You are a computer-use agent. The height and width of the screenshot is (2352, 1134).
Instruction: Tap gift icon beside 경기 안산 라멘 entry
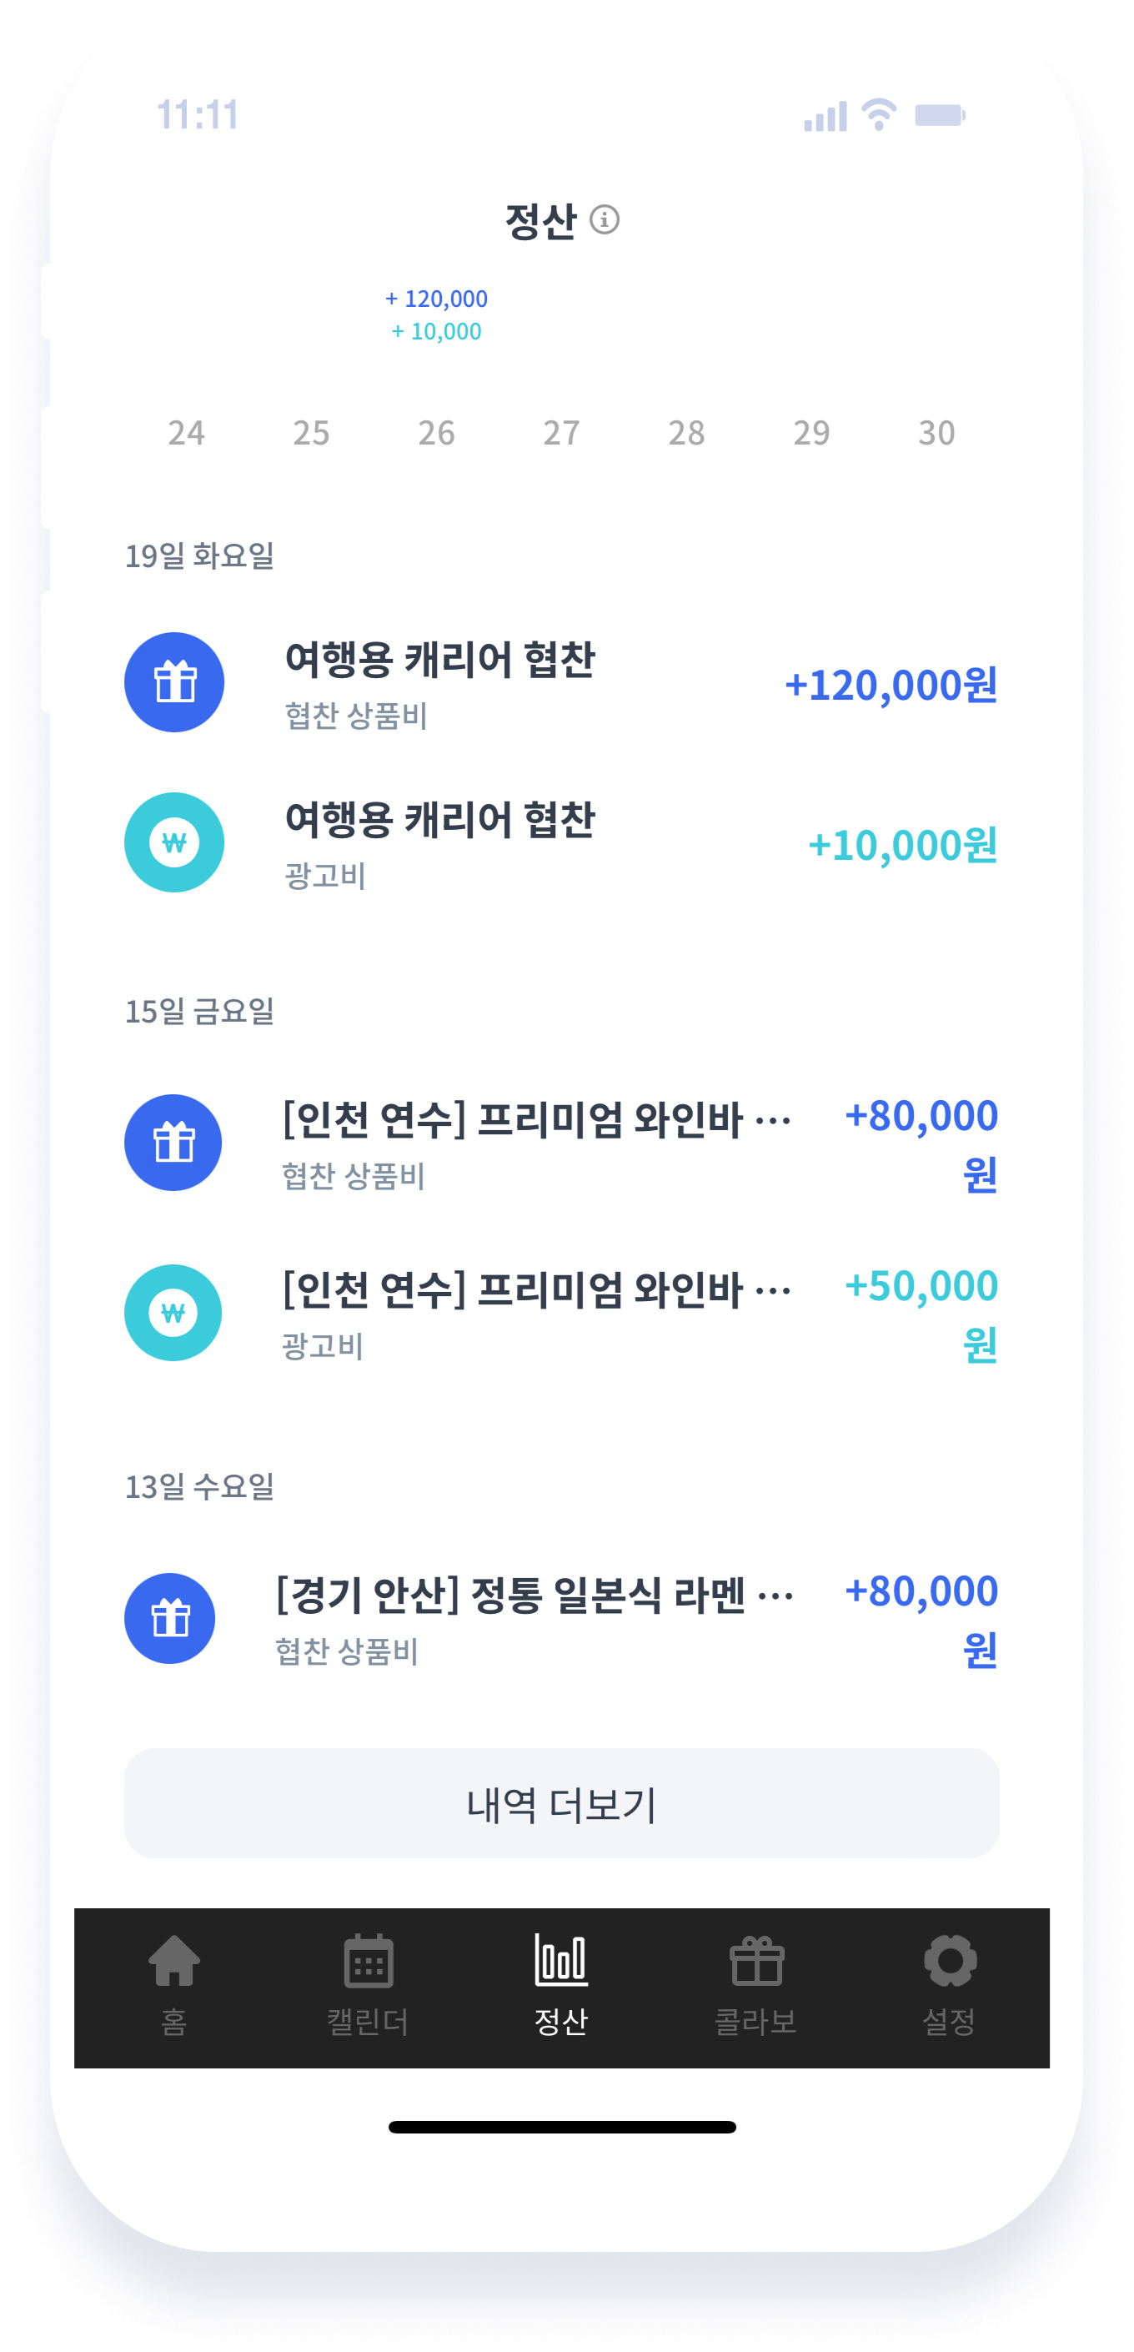(170, 1618)
